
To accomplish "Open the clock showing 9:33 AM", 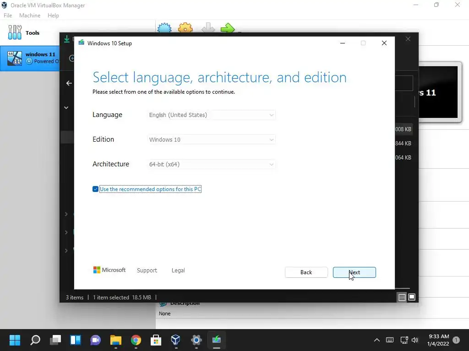I will click(x=438, y=340).
